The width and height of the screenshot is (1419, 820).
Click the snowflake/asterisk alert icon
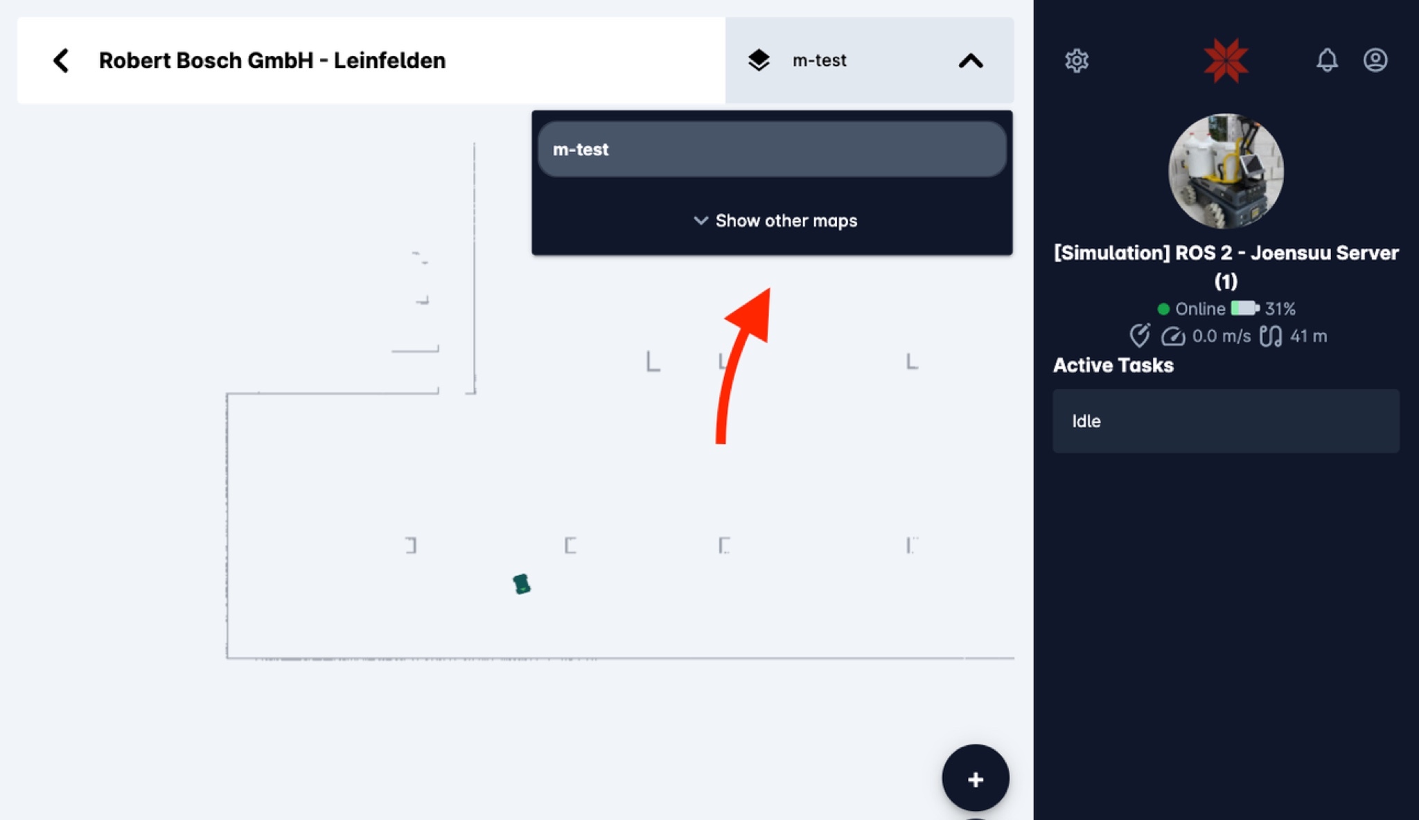coord(1226,60)
